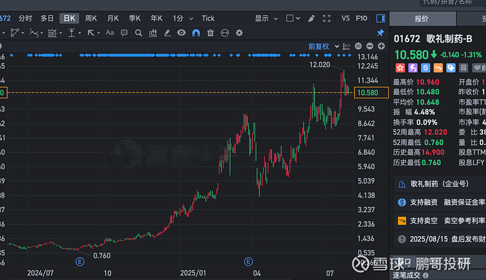The image size is (486, 280).
Task: Click the blue tag badge
Action: point(451,68)
